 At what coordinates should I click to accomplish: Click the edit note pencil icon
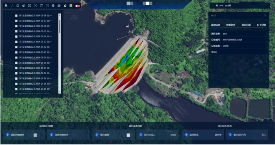click(x=65, y=6)
